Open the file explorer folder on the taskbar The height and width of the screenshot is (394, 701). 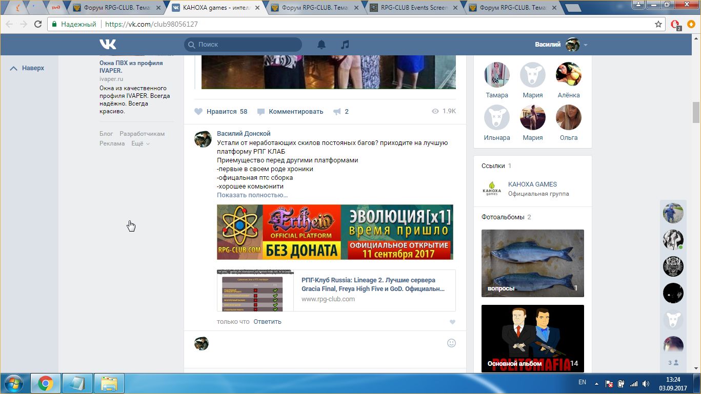click(109, 383)
